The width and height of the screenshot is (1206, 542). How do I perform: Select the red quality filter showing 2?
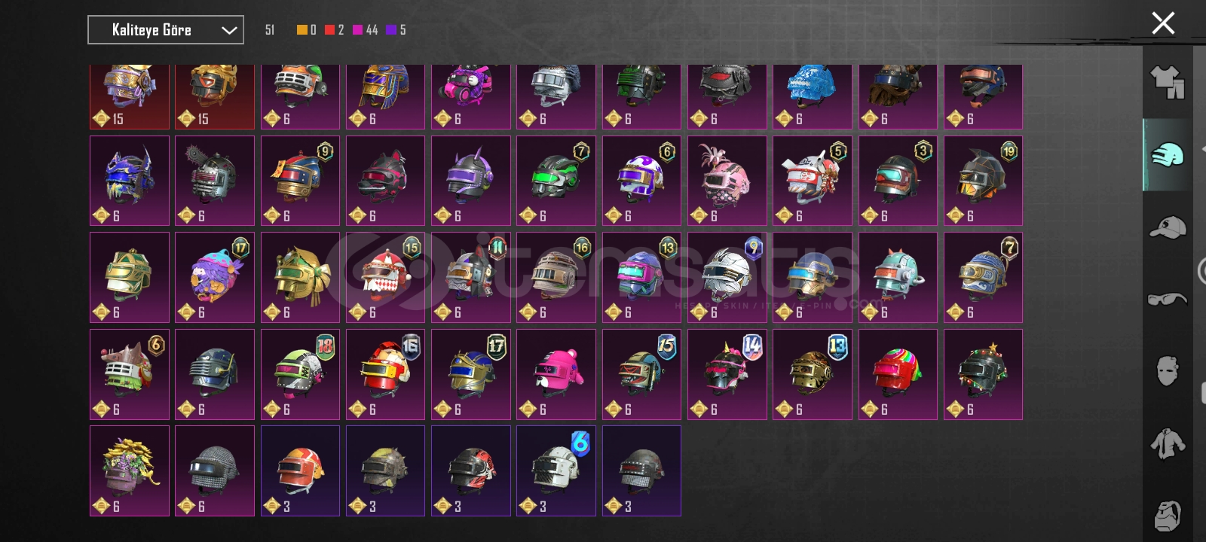click(329, 30)
